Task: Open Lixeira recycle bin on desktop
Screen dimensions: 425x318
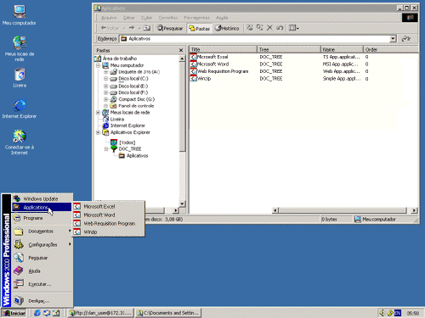Action: pos(20,77)
